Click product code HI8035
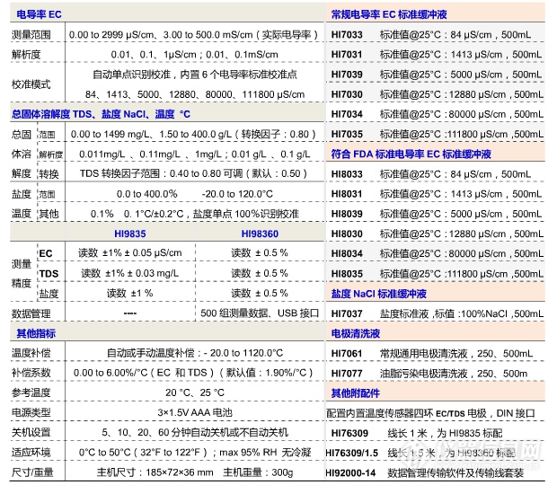Viewport: 557px width, 485px height. 347,274
